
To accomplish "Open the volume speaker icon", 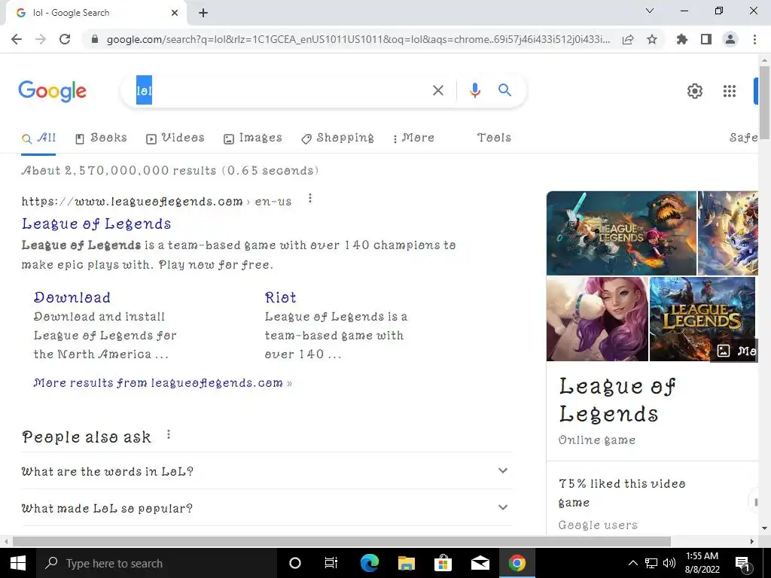I will [669, 563].
